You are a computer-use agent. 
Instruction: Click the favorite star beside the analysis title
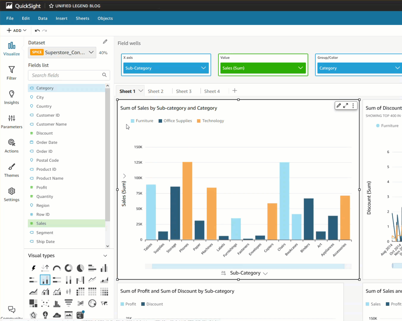click(51, 6)
